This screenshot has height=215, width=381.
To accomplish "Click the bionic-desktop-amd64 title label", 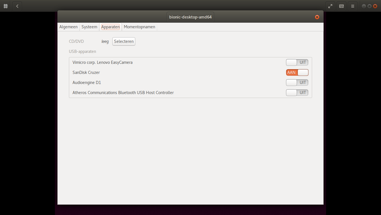I will coord(190,17).
